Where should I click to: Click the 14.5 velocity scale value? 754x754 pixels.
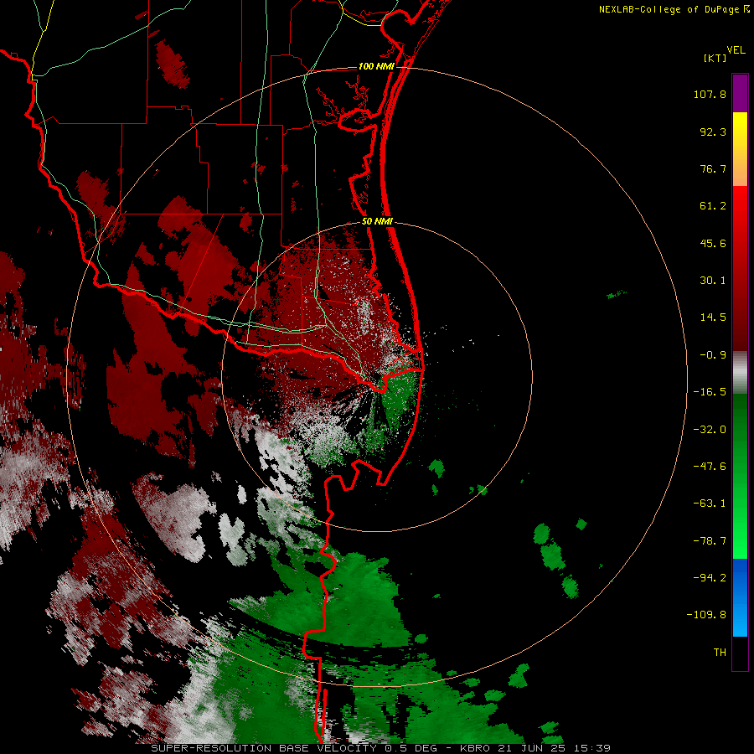[x=713, y=318]
